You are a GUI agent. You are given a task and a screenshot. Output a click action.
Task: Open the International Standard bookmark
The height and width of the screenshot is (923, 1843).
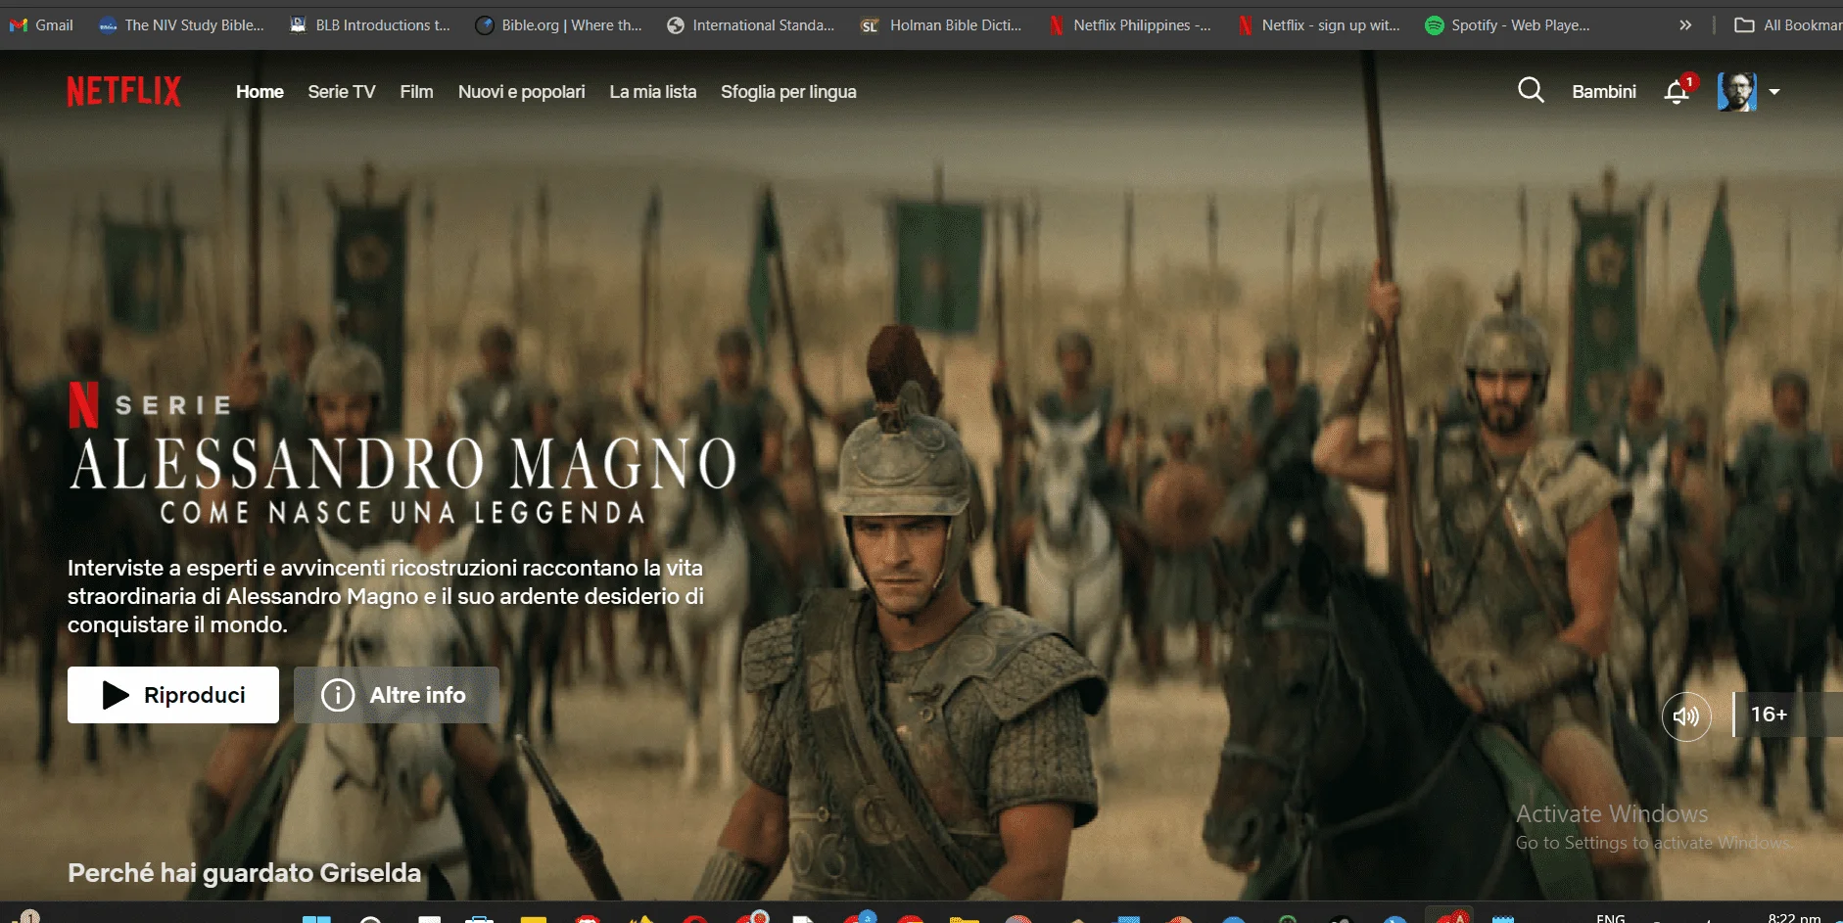point(751,25)
